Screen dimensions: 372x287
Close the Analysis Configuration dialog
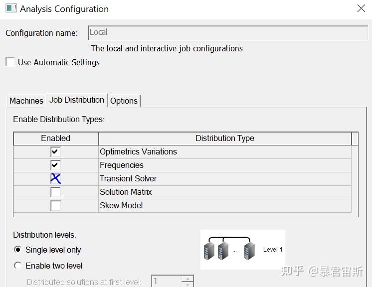[361, 8]
